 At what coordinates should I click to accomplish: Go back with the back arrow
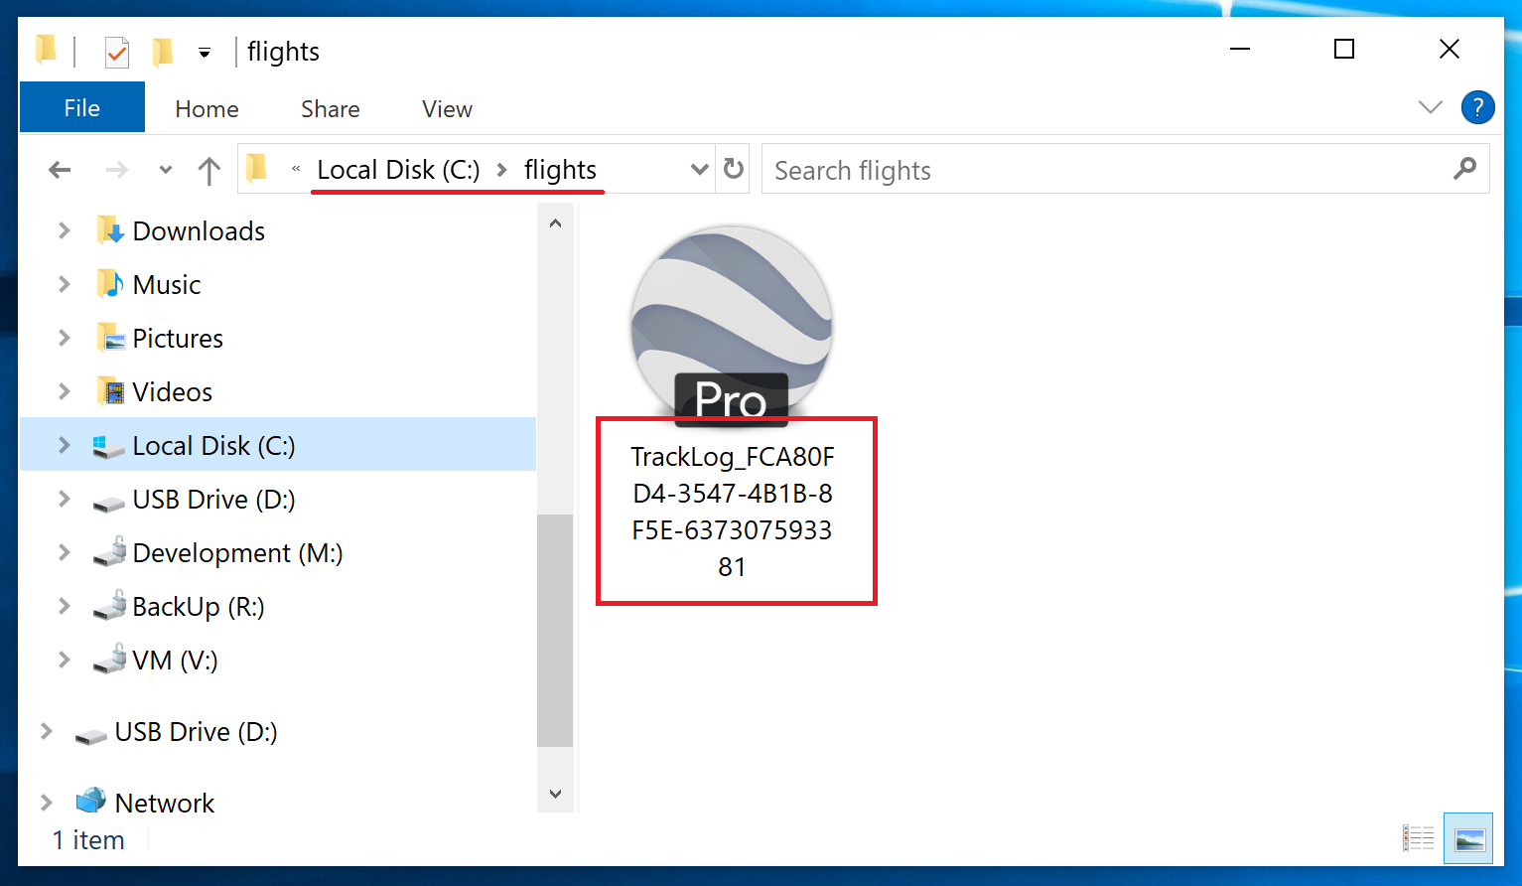(x=60, y=170)
